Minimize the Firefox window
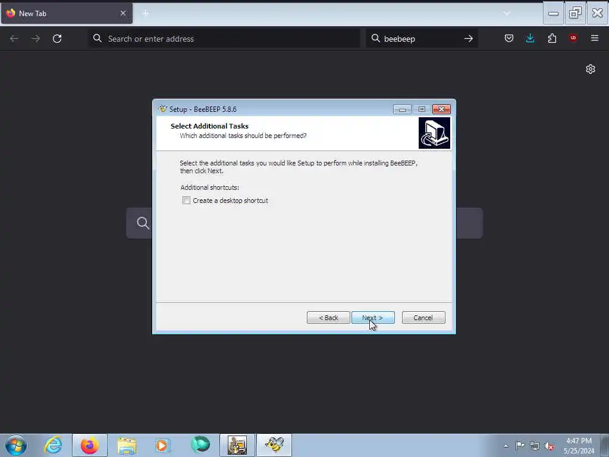 [554, 13]
